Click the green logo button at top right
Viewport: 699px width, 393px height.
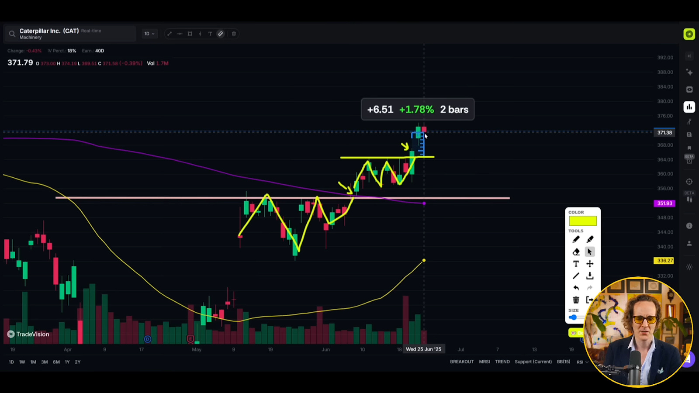(689, 34)
